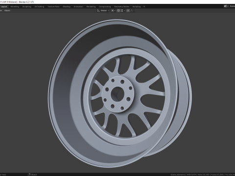This screenshot has height=176, width=235.
Task: Open the transform pivot point dropdown
Action: tap(113, 11)
